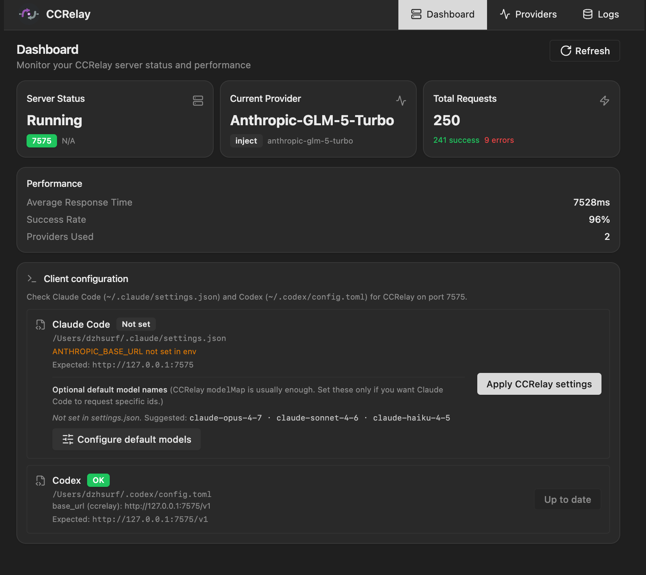Click the Optional default model names text

[110, 390]
